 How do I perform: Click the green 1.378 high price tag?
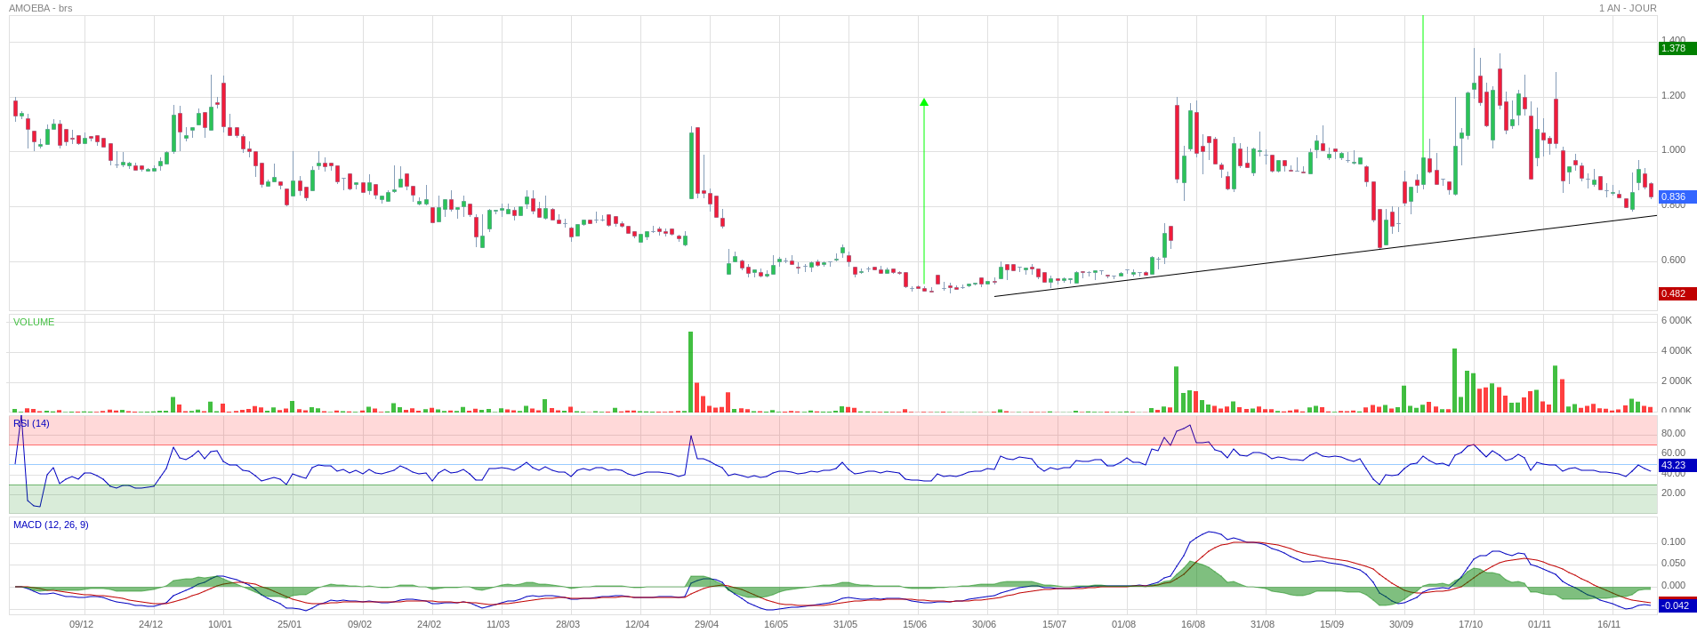[x=1676, y=48]
